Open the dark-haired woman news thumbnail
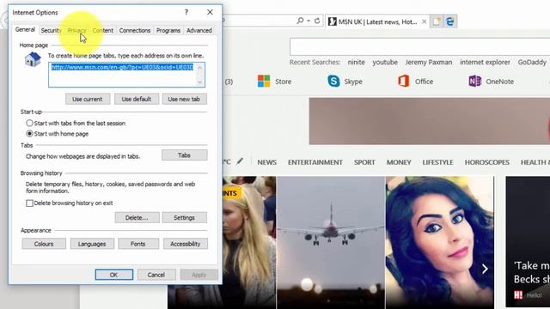 [440, 242]
